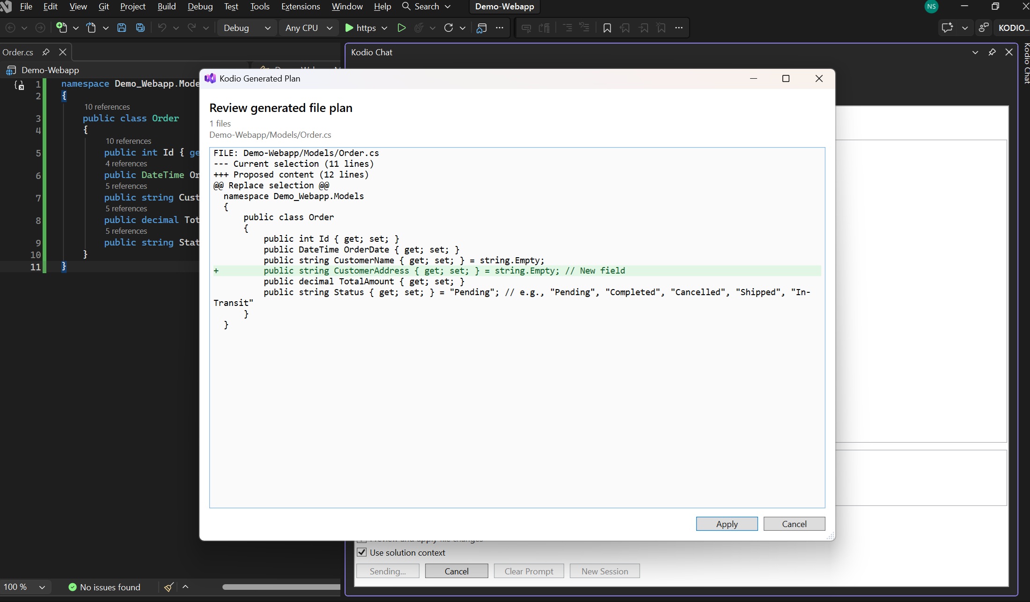This screenshot has width=1030, height=602.
Task: Click the KODIO button in top right
Action: (x=1013, y=28)
